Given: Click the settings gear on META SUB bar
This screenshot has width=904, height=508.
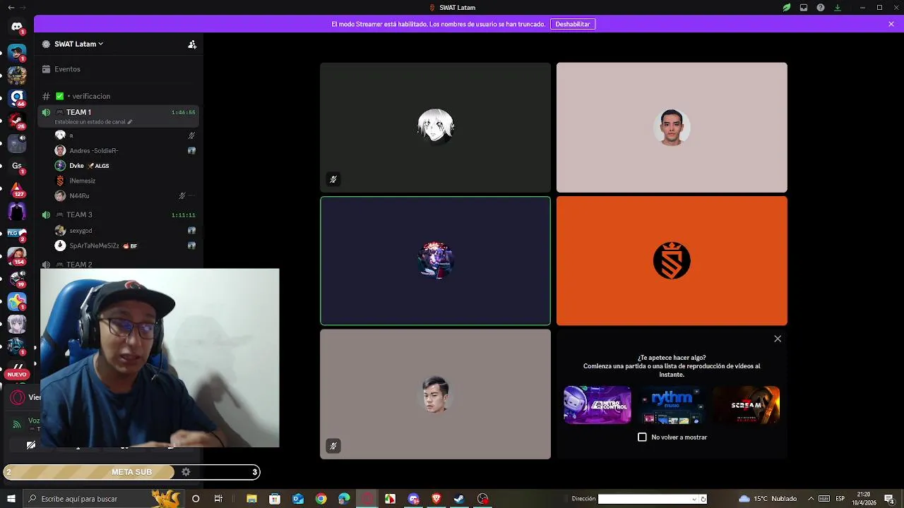Looking at the screenshot, I should [186, 472].
